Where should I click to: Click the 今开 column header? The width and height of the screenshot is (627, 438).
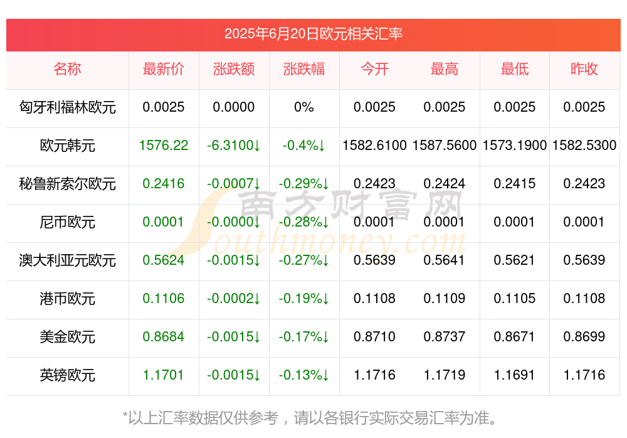click(x=374, y=69)
